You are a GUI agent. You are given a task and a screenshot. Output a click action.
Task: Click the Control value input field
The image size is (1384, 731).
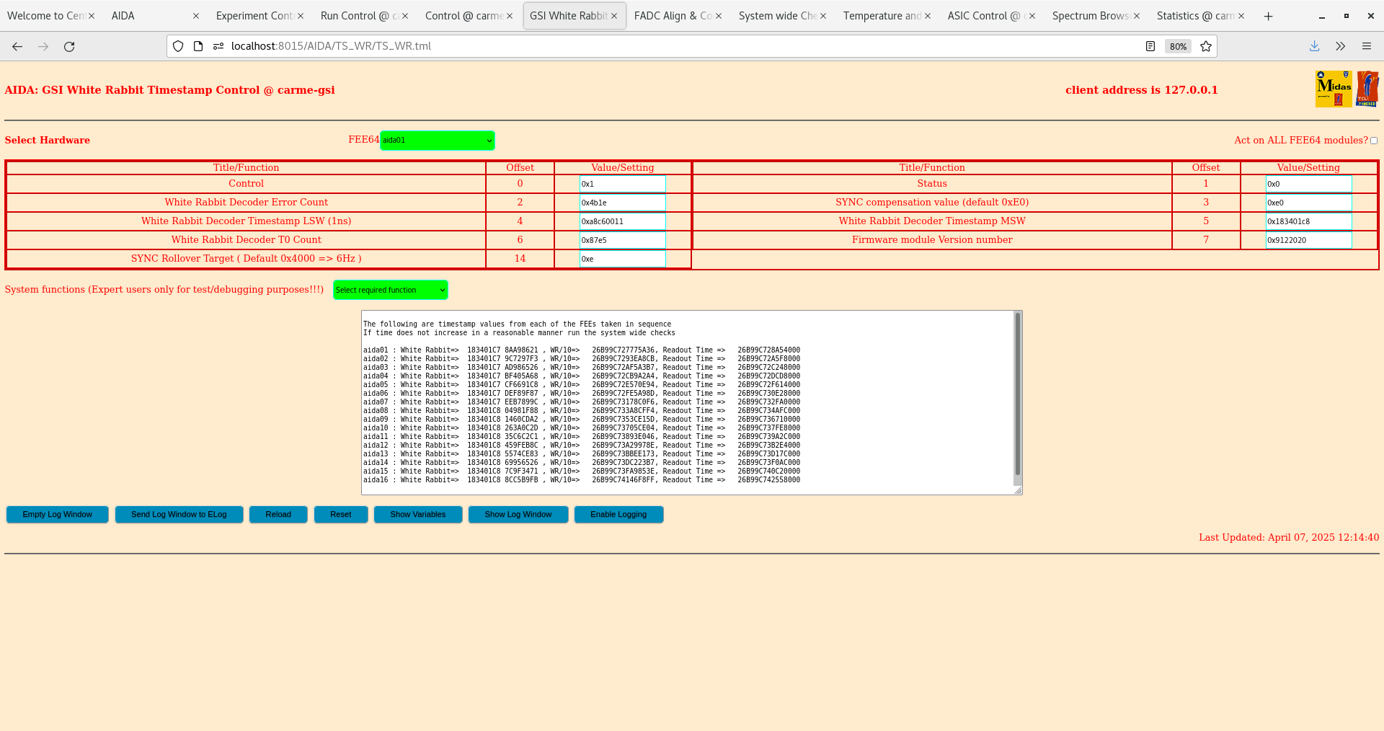(622, 184)
